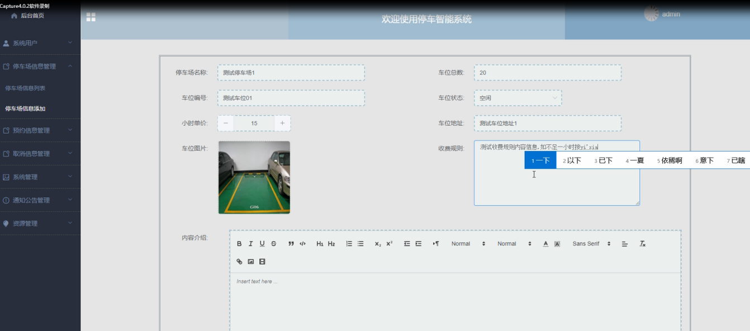
Task: Apply superscript formatting
Action: (390, 244)
